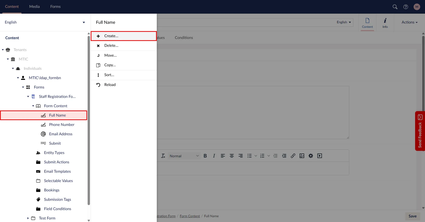The width and height of the screenshot is (425, 222).
Task: Toggle bold formatting in the editor
Action: click(x=205, y=156)
